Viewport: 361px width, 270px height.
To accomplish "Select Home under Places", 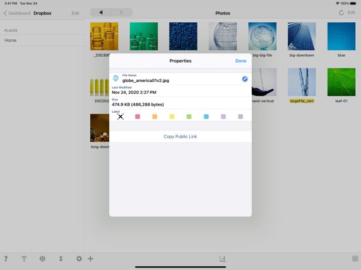I will (43, 40).
